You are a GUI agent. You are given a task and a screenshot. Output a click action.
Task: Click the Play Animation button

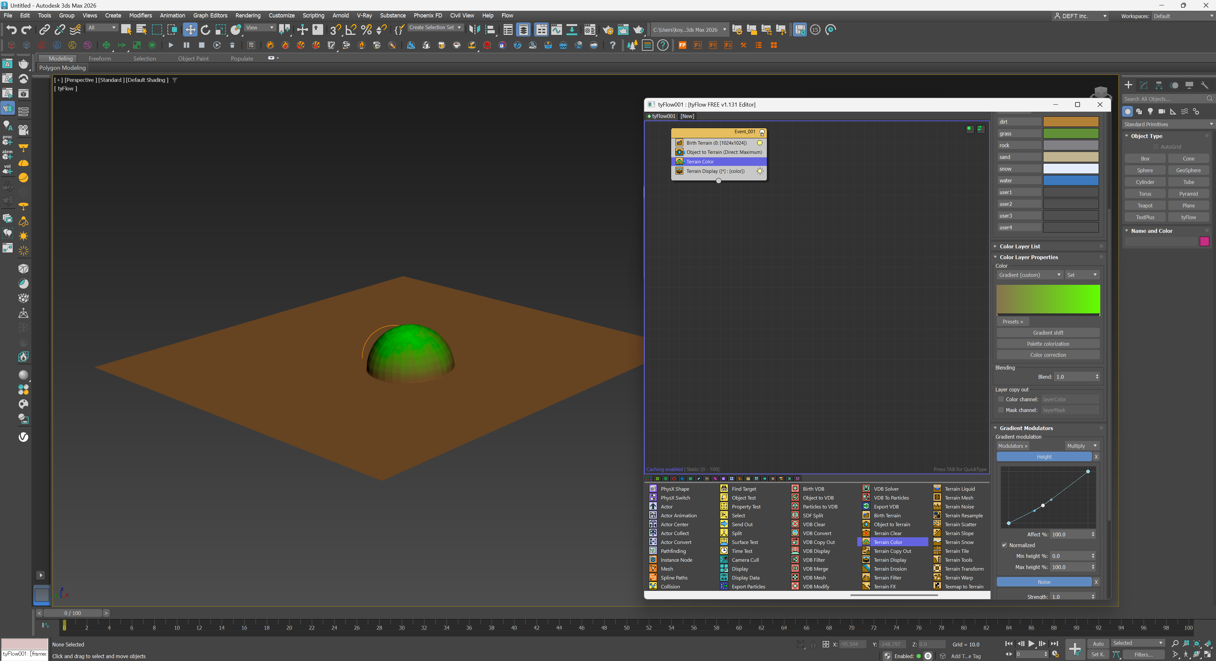pyautogui.click(x=1031, y=644)
